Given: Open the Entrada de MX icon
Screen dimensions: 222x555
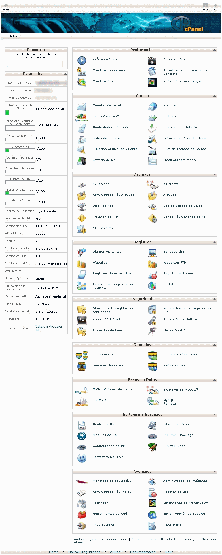Looking at the screenshot, I should pyautogui.click(x=82, y=161).
